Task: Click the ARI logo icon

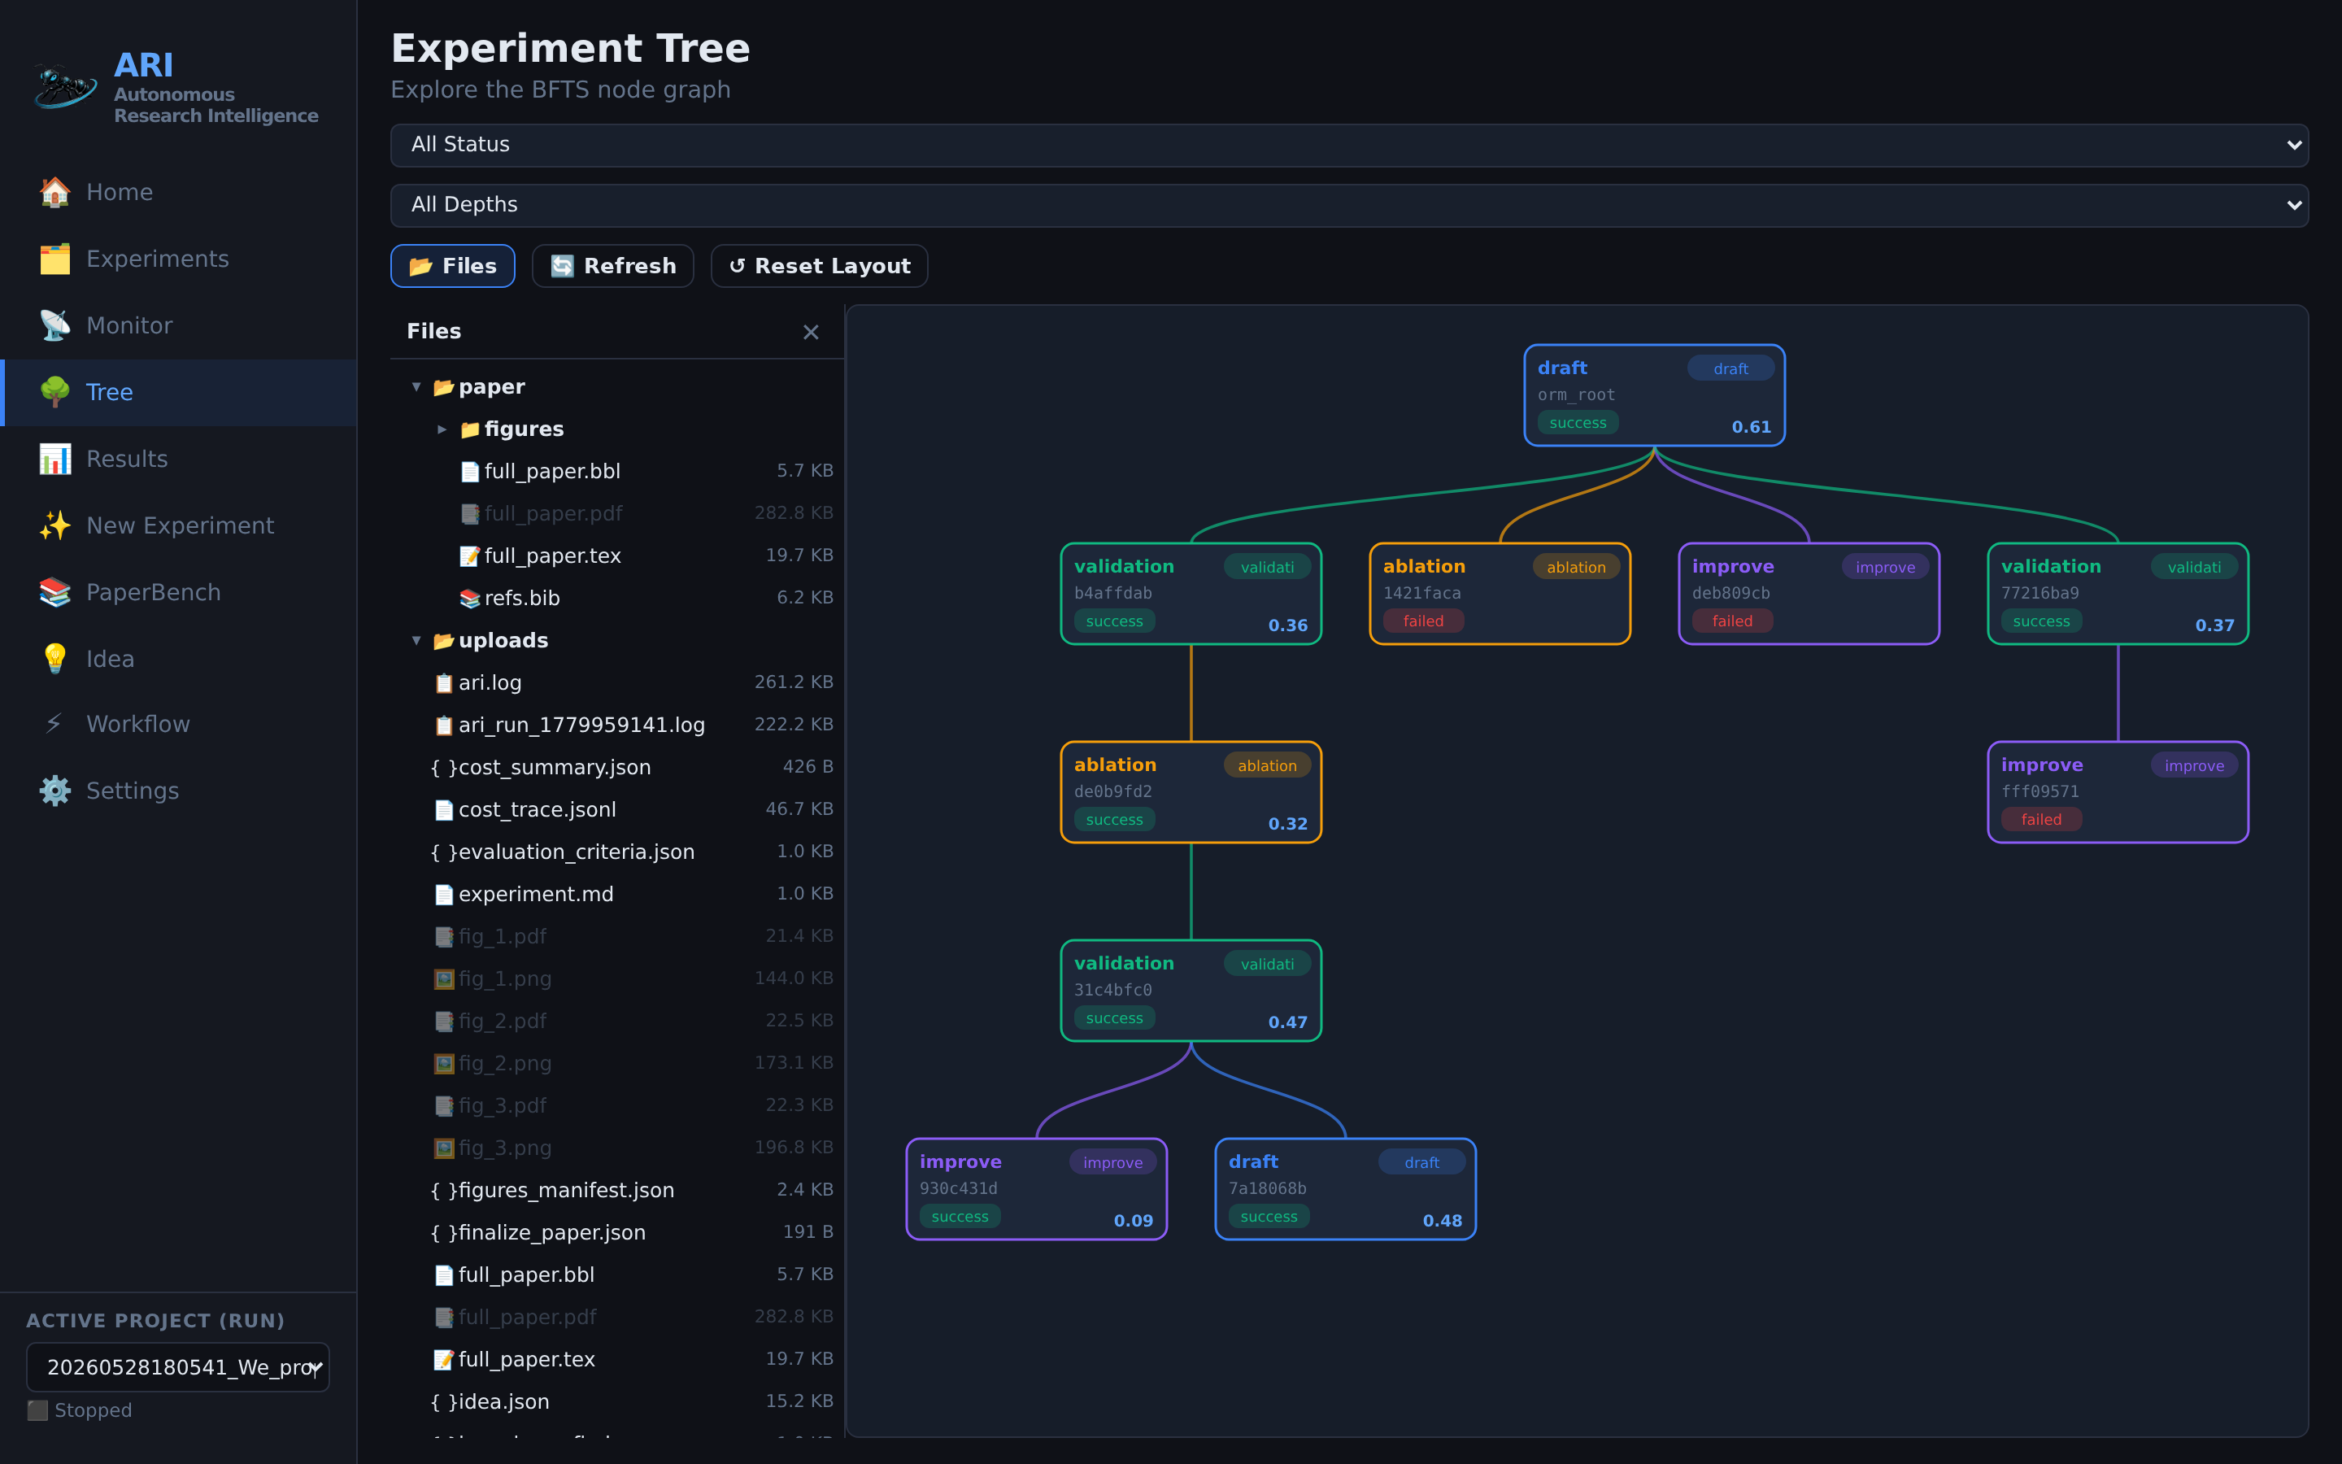Action: pyautogui.click(x=65, y=87)
